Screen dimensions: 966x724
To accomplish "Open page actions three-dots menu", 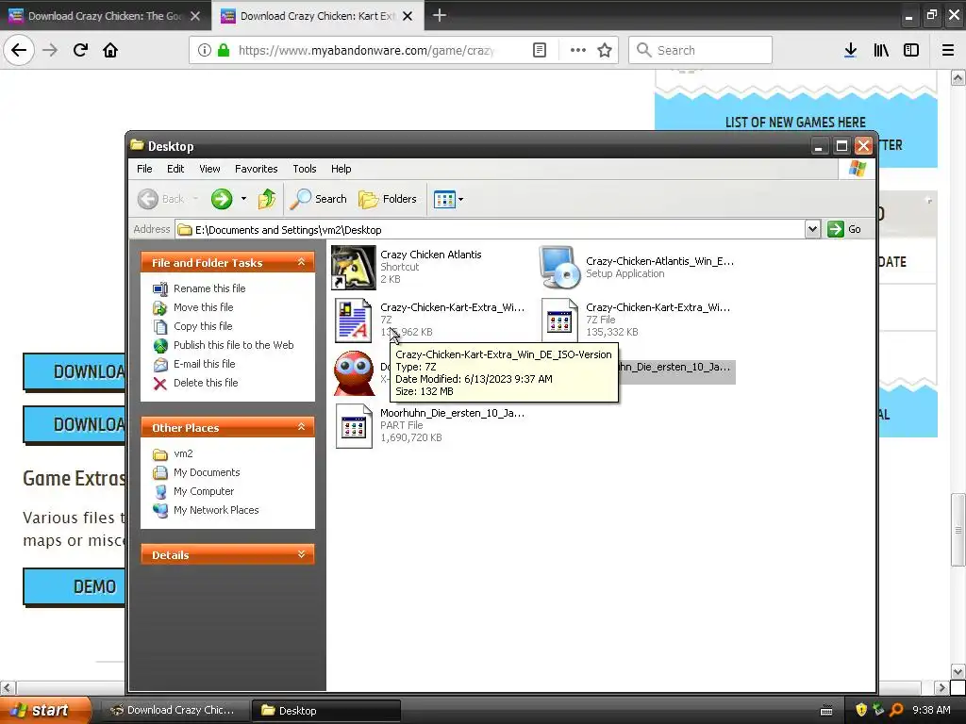I will pos(577,50).
